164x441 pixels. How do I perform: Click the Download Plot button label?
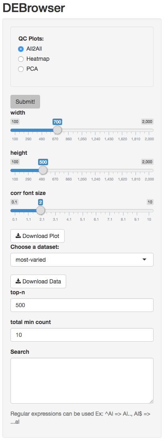coord(41,236)
